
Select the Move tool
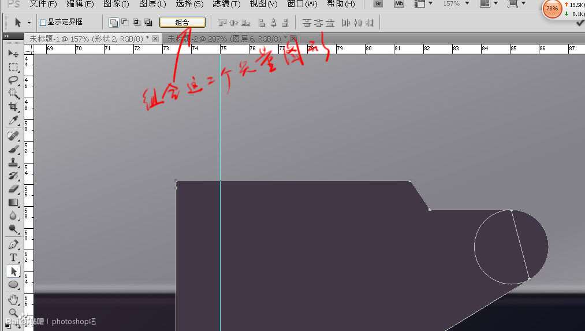(13, 54)
